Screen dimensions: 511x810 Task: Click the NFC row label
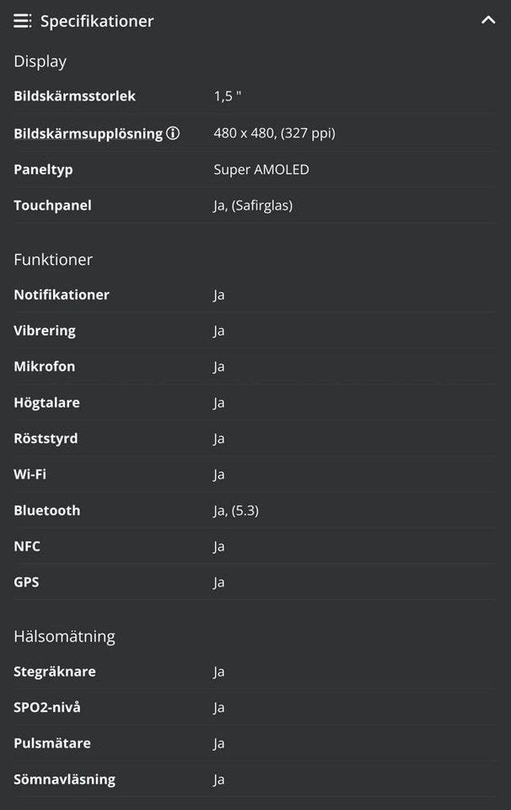tap(27, 547)
